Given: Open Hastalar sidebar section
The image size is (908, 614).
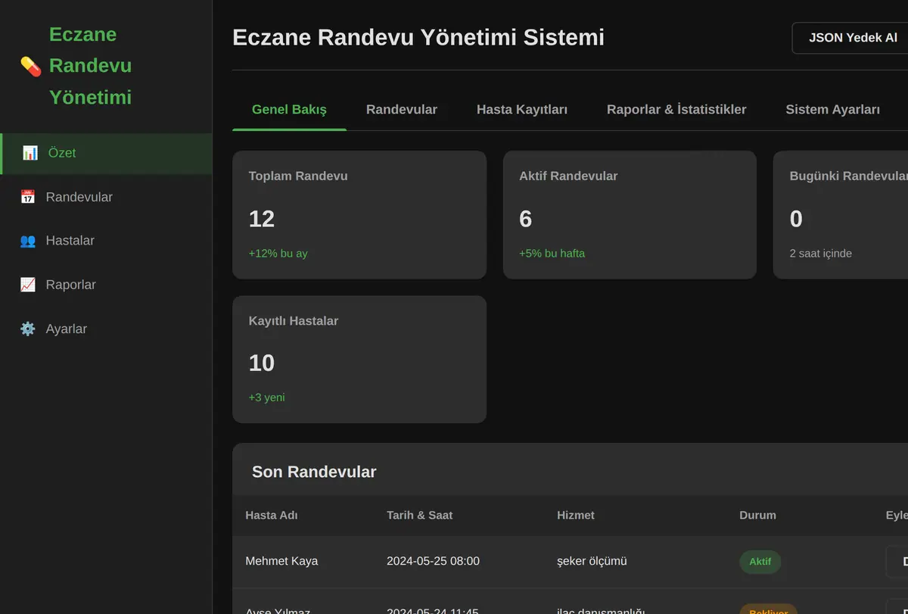Looking at the screenshot, I should (106, 241).
